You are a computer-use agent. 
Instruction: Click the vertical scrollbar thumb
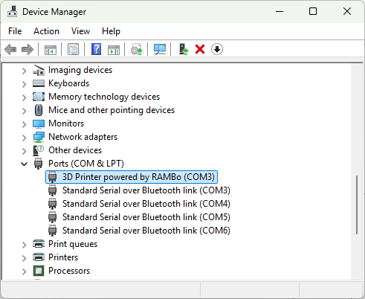click(357, 205)
